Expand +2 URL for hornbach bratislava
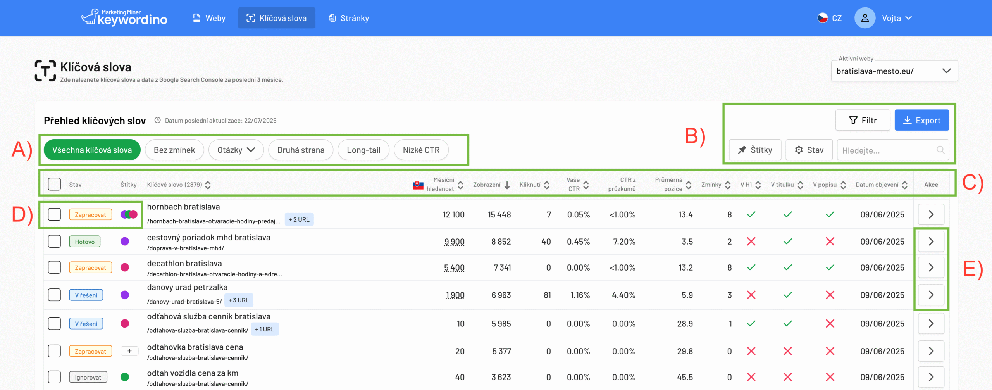The height and width of the screenshot is (390, 992). [299, 219]
